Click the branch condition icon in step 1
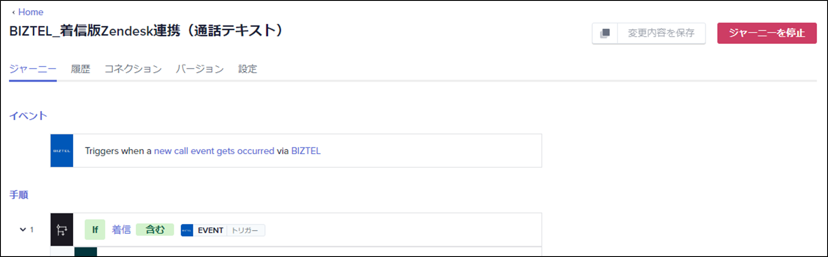The image size is (828, 257). [62, 230]
